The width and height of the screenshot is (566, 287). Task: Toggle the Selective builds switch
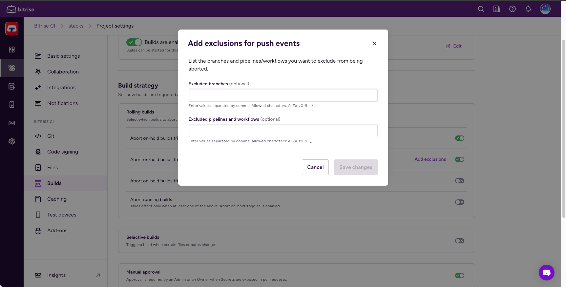(460, 241)
